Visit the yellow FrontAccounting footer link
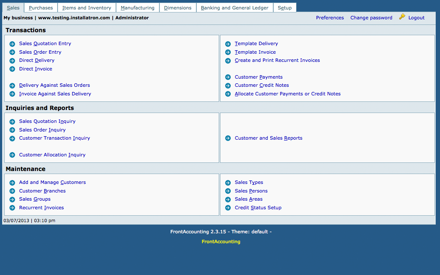This screenshot has width=440, height=275. (x=221, y=241)
